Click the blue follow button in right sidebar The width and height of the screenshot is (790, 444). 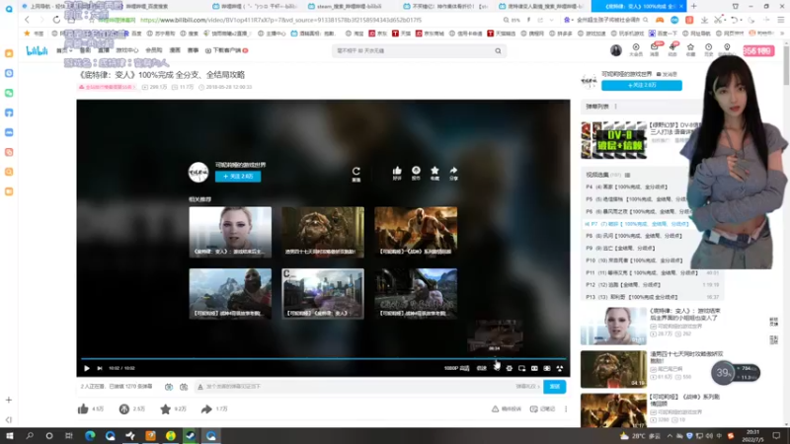[x=641, y=85]
